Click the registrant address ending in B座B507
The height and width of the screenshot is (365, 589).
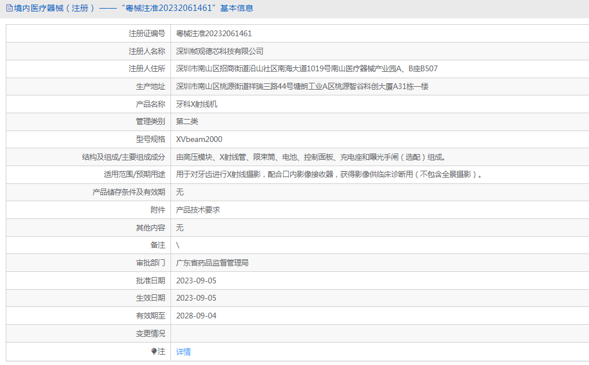(307, 68)
